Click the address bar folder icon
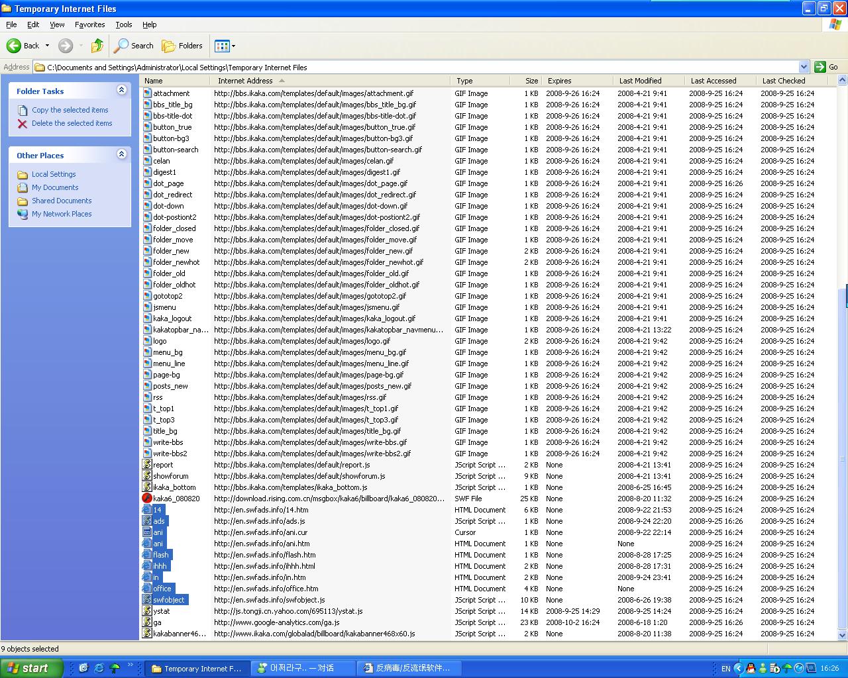Viewport: 848px width, 678px height. pos(40,68)
